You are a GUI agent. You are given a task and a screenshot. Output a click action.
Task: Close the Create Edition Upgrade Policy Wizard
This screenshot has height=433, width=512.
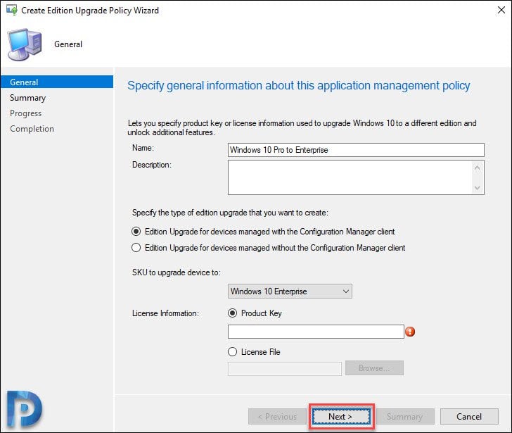501,10
